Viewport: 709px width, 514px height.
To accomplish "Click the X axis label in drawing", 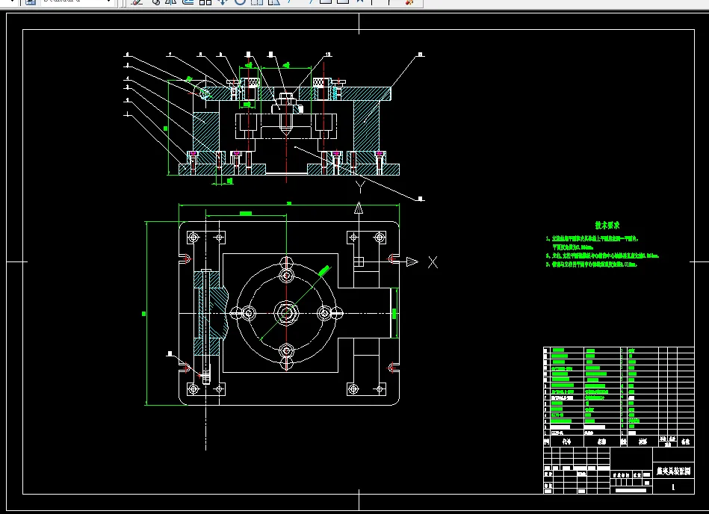I will [x=433, y=262].
